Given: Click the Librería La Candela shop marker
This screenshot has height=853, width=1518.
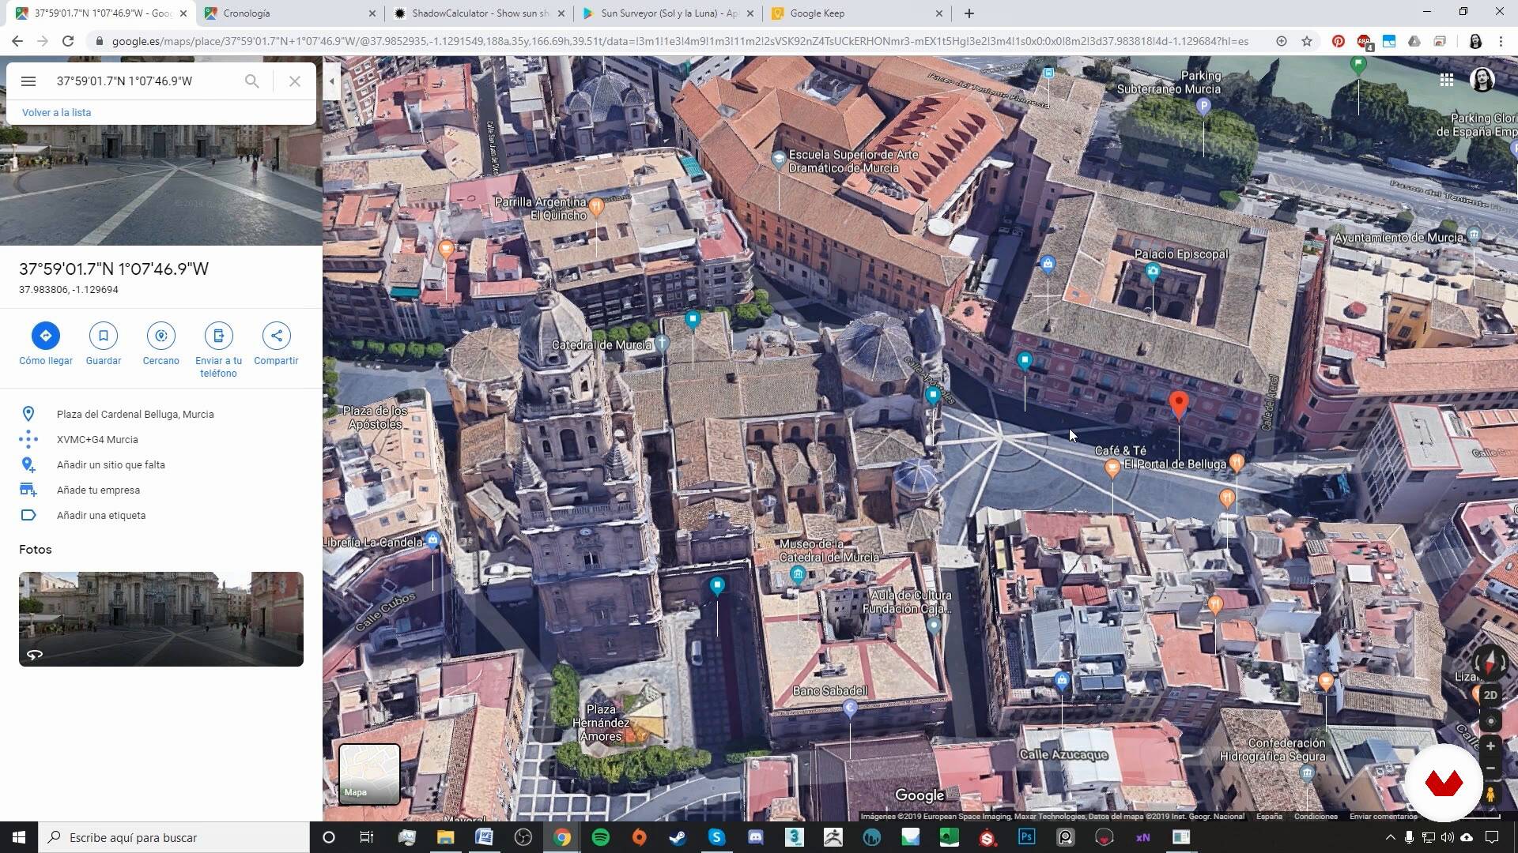Looking at the screenshot, I should pyautogui.click(x=432, y=540).
